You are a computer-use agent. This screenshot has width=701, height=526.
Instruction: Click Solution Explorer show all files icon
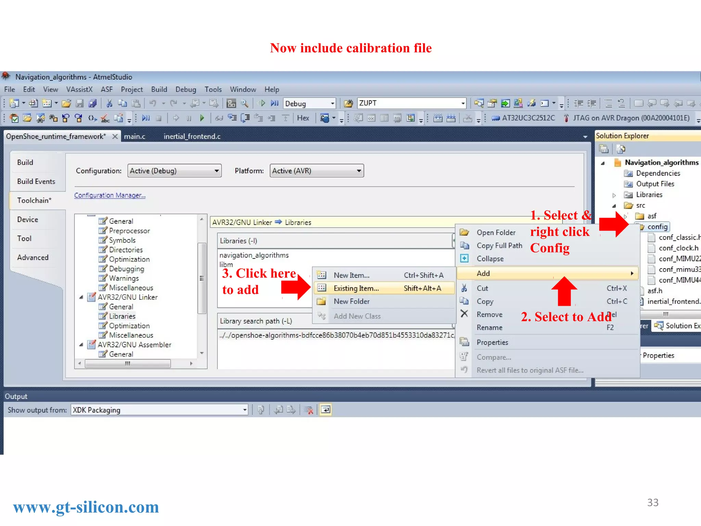pyautogui.click(x=621, y=149)
